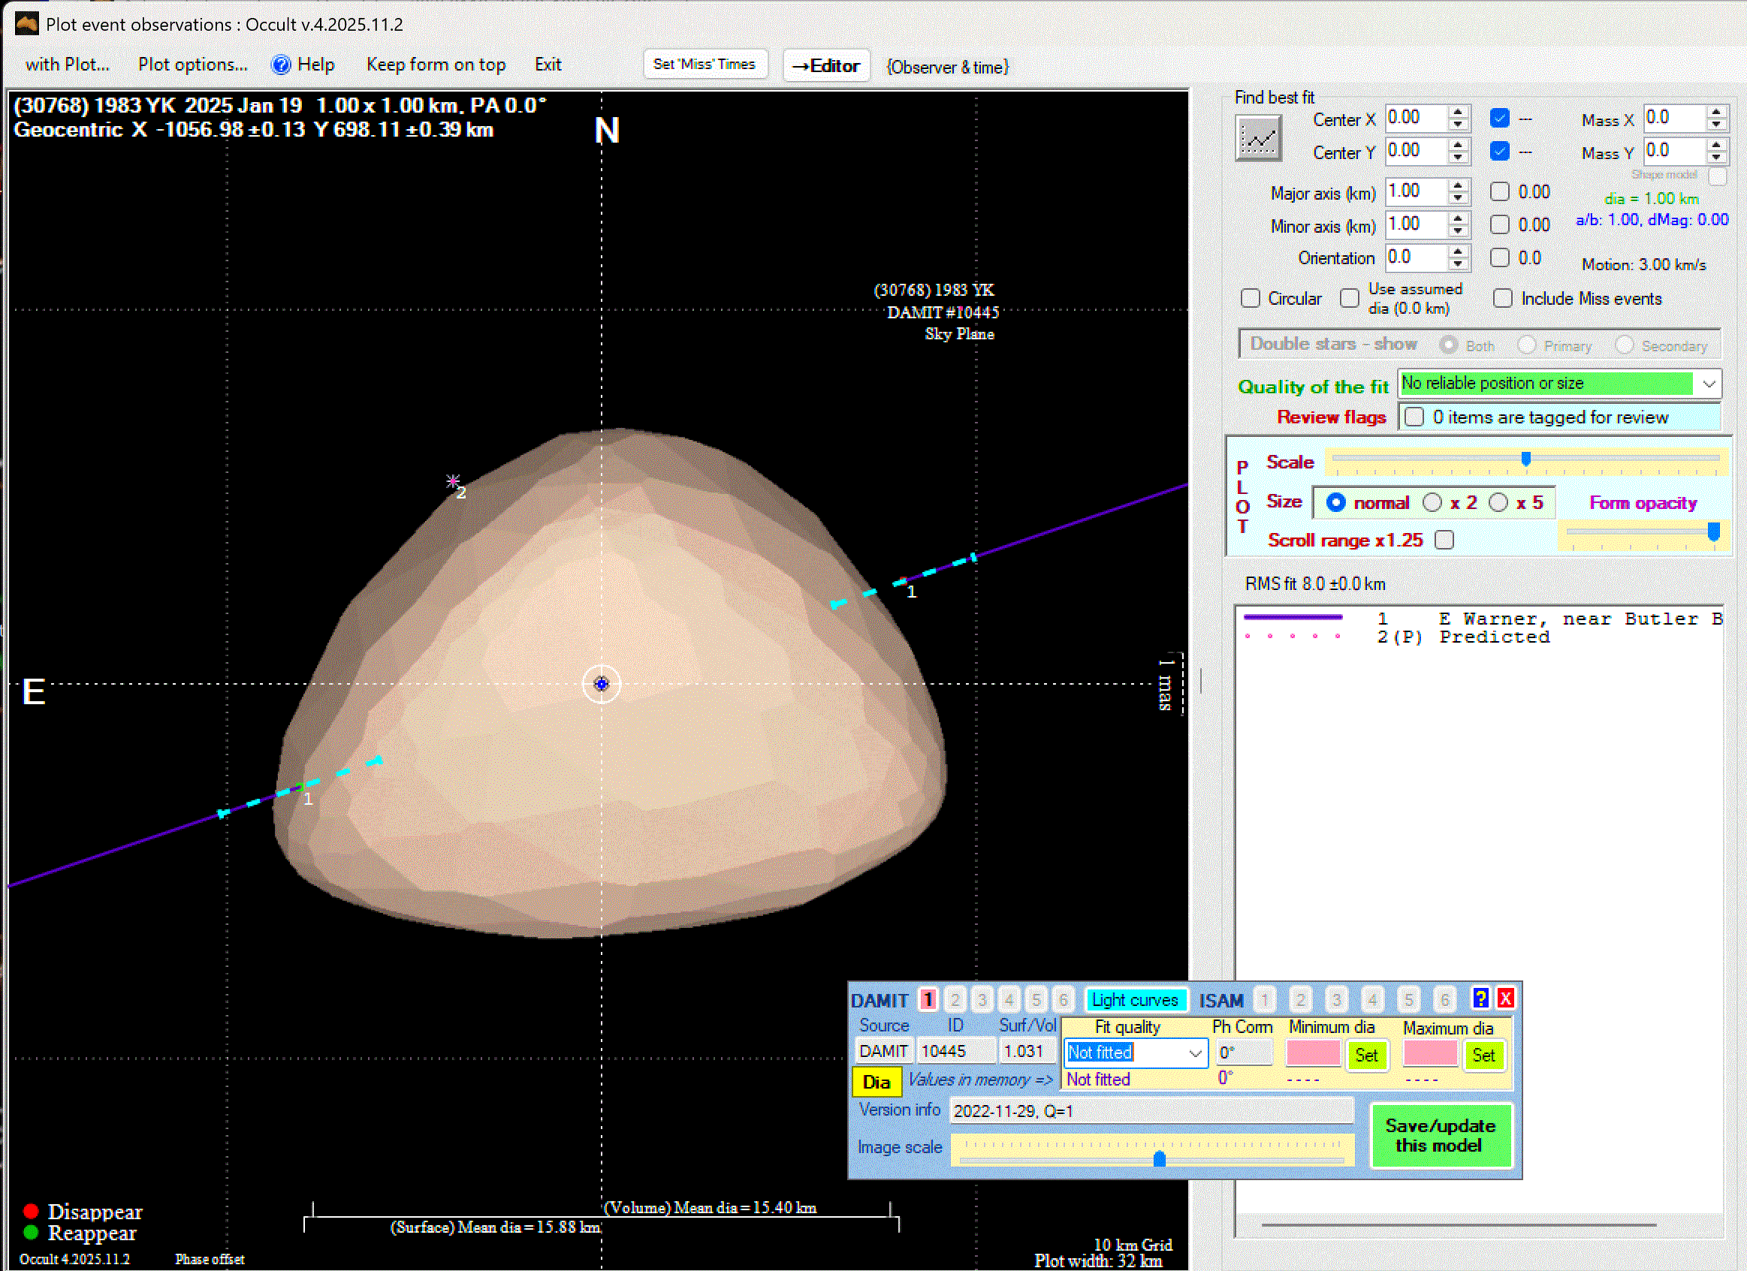The height and width of the screenshot is (1271, 1747).
Task: Open the with Plot... menu
Action: (x=67, y=65)
